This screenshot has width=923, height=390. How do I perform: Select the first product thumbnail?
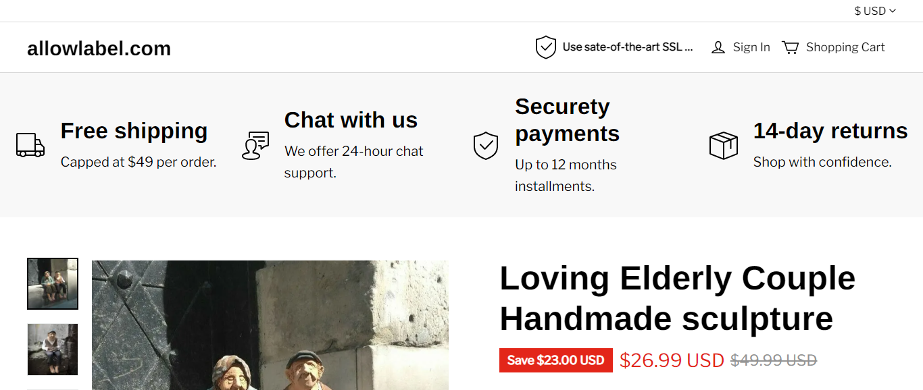pos(53,283)
